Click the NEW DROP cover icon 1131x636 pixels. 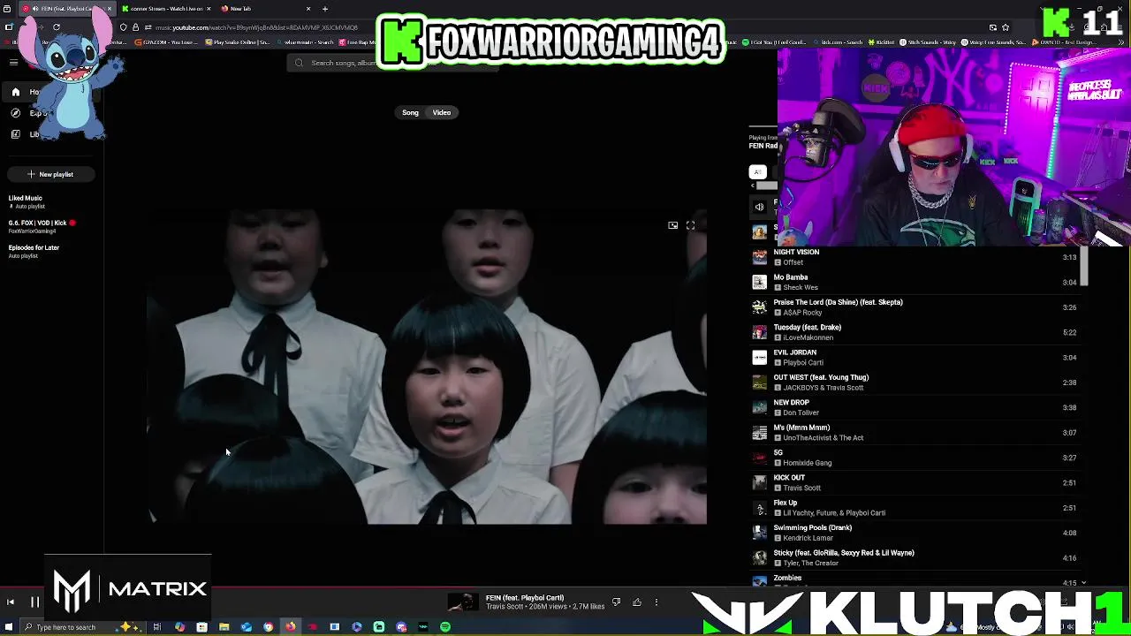pos(759,407)
